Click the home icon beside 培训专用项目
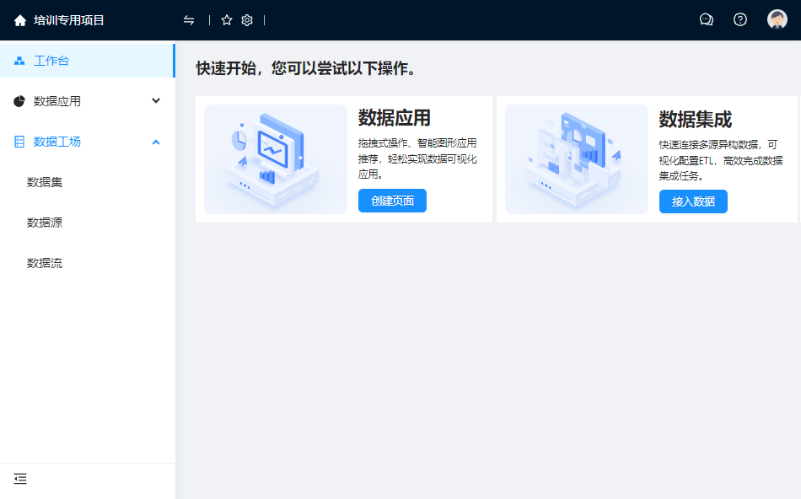The height and width of the screenshot is (499, 801). coord(20,20)
